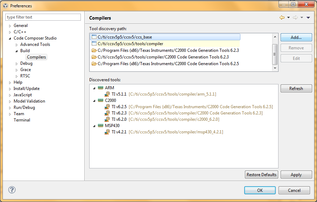Click the MSP430 device family icon
Screen dimensions: 317x202
100,125
